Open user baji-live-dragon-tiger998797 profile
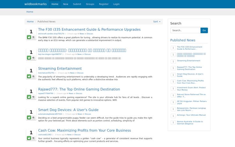This screenshot has height=147, width=235. (50, 54)
